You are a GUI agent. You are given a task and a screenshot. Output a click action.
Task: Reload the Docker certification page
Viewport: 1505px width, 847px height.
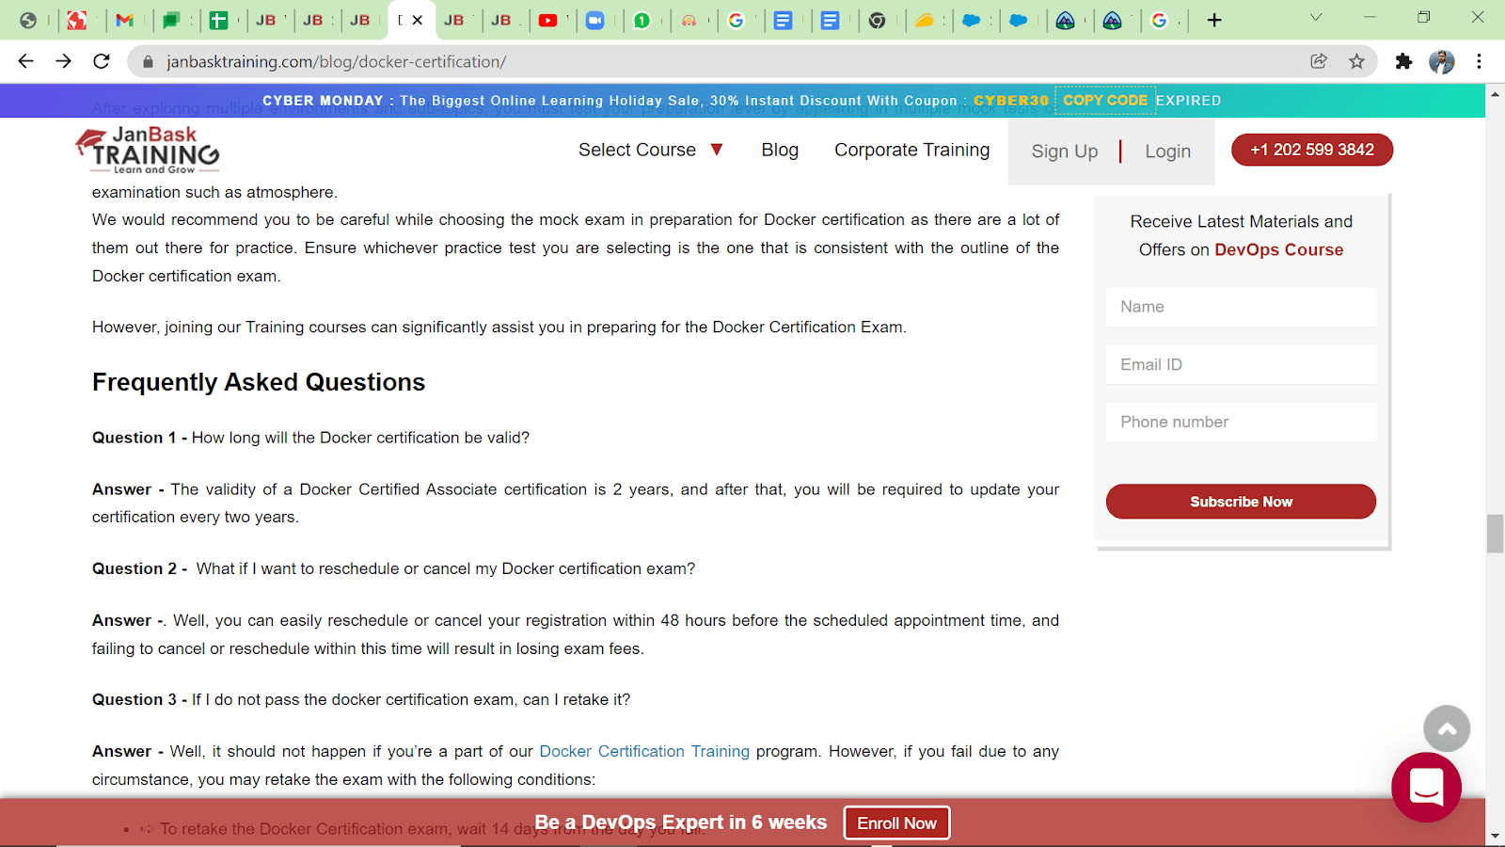102,61
